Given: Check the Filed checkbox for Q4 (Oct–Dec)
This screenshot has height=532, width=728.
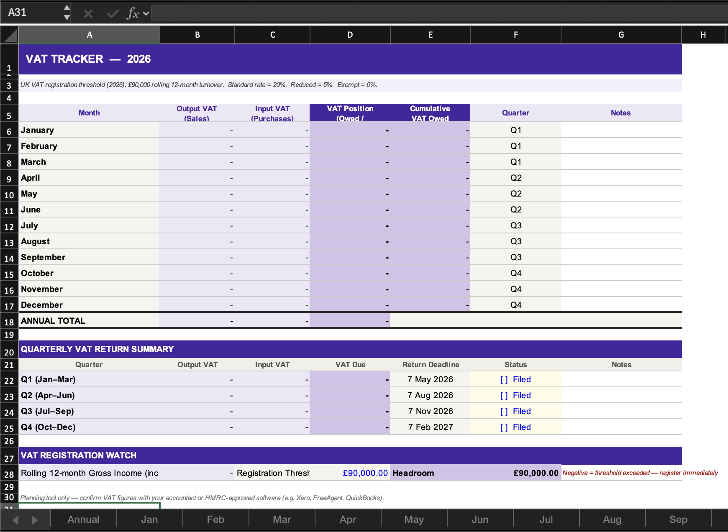Looking at the screenshot, I should [x=503, y=427].
